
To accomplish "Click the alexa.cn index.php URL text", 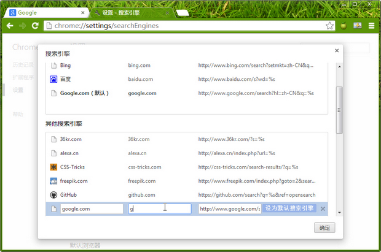I will (x=237, y=153).
